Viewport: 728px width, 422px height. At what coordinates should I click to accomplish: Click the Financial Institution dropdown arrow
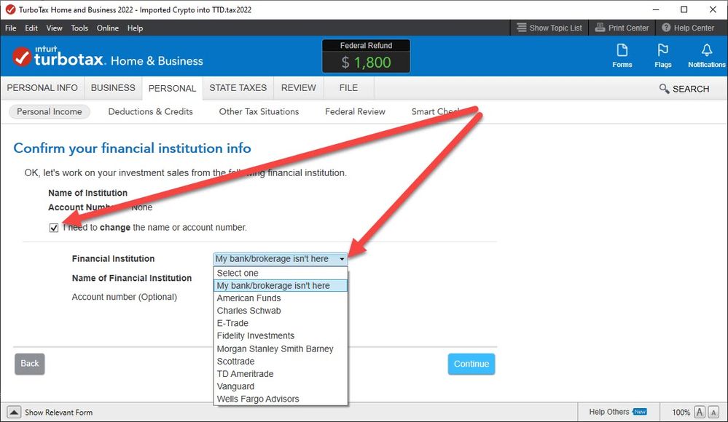[x=342, y=259]
